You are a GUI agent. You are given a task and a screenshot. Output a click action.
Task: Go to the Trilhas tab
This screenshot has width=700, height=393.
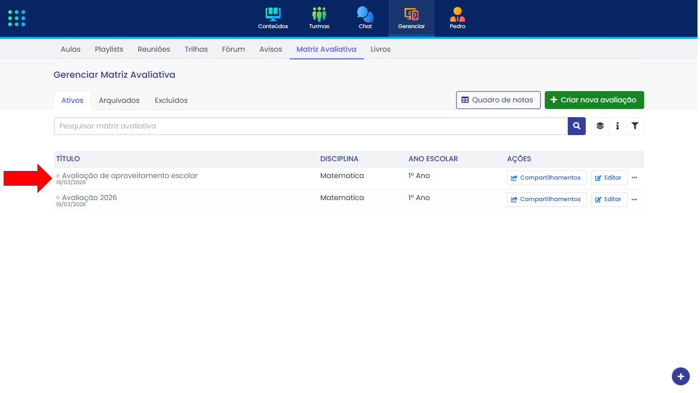click(x=196, y=49)
